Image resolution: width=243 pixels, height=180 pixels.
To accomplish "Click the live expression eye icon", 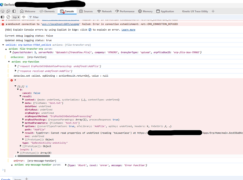I will click(23, 17).
